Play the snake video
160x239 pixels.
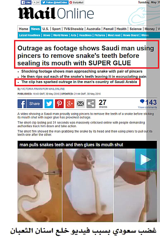(x=146, y=160)
